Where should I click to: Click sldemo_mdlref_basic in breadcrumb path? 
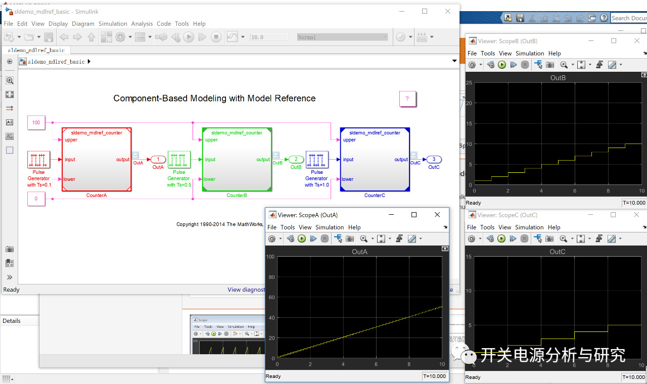[56, 62]
